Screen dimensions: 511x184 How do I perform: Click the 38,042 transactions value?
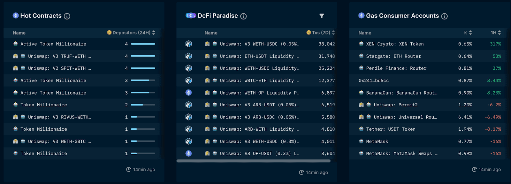click(x=327, y=44)
